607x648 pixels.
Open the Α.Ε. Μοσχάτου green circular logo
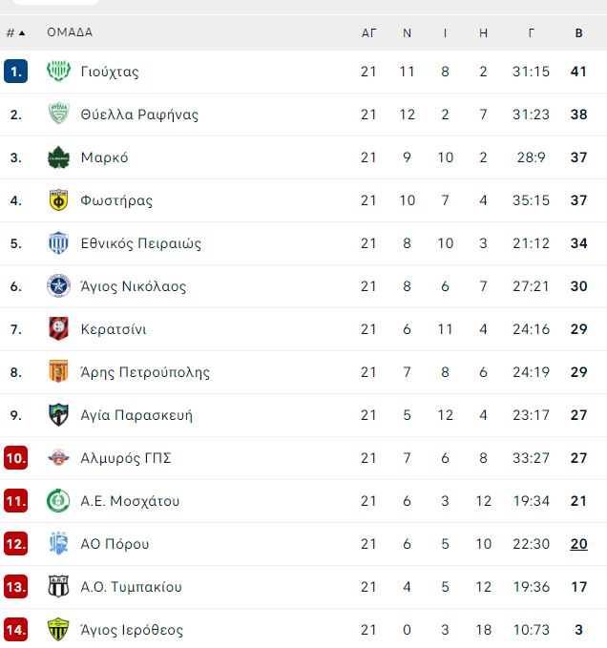[58, 500]
